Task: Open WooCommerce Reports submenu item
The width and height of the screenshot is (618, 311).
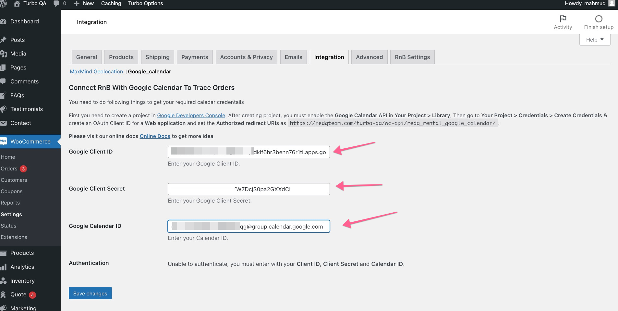Action: 10,203
